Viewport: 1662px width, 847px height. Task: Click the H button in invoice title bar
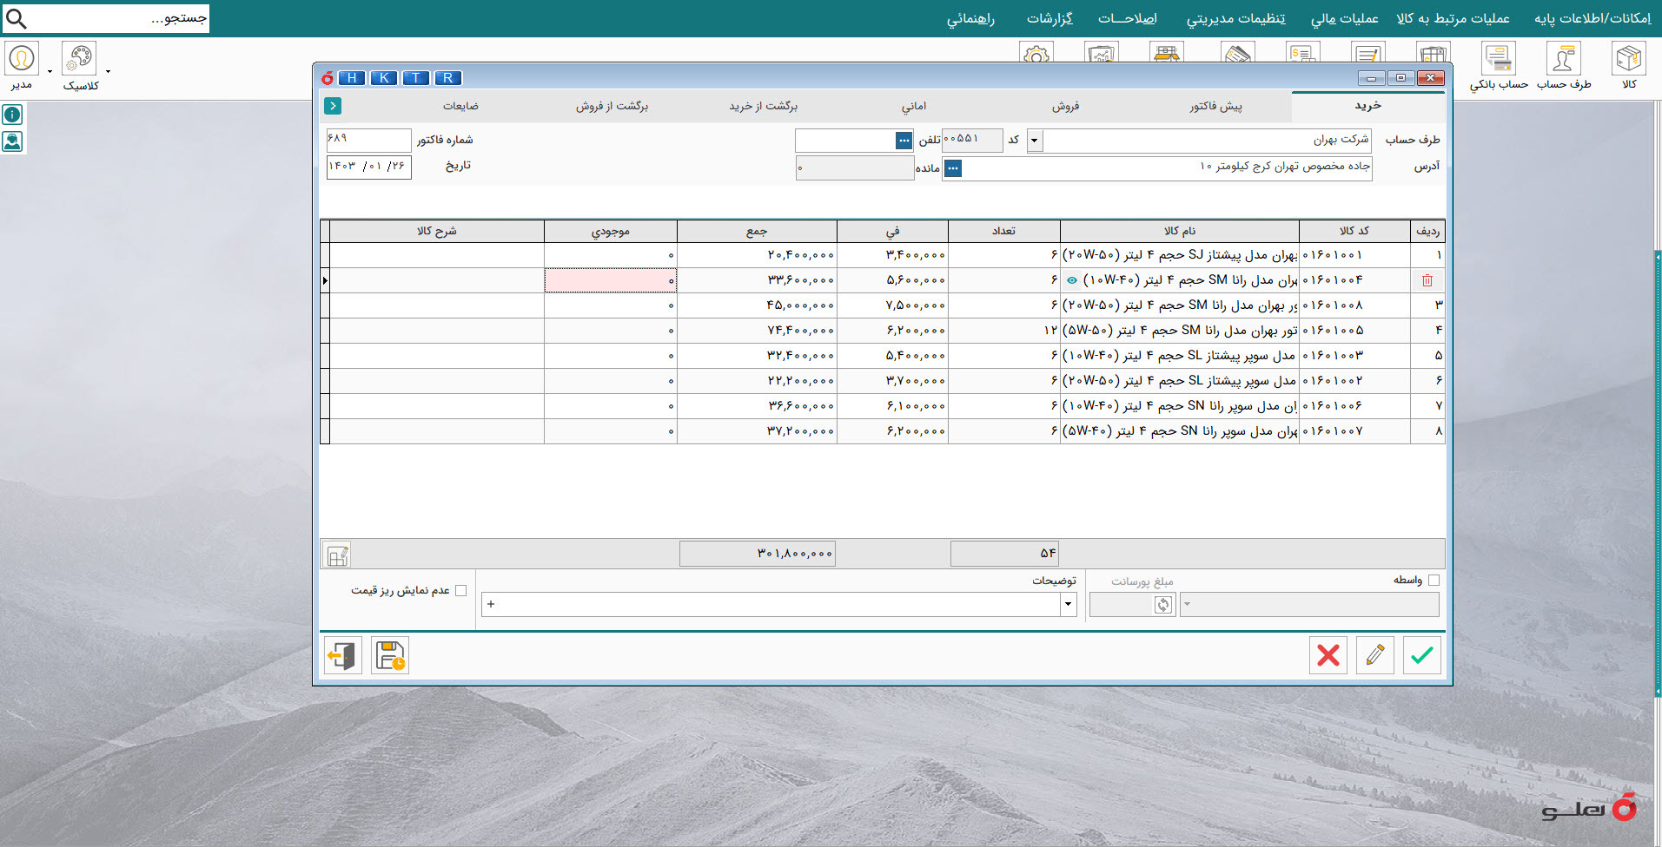pos(352,78)
